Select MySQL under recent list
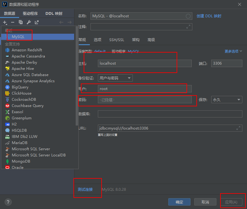247x209 pixels. 37,37
